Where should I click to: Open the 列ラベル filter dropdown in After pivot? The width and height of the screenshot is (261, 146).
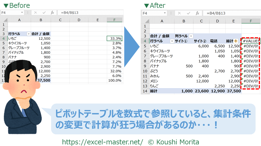(x=191, y=36)
